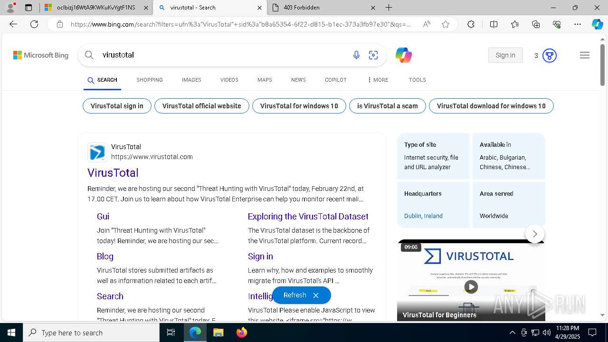This screenshot has height=342, width=608.
Task: Open Bing Copilot colorful logo
Action: coord(404,55)
